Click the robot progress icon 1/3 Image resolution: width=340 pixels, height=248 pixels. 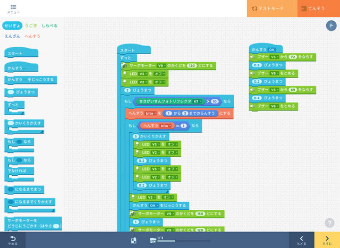(153, 240)
